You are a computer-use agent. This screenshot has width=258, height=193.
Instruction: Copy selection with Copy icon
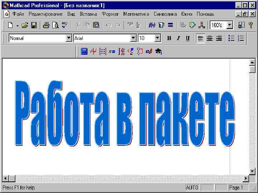coord(87,25)
